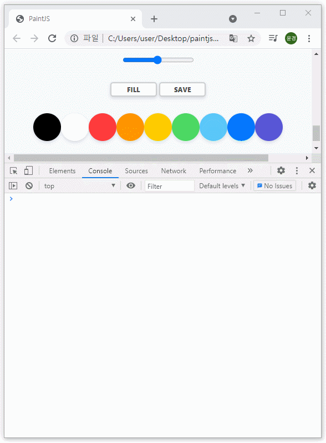326x443 pixels.
Task: Open Default levels dropdown
Action: click(222, 186)
